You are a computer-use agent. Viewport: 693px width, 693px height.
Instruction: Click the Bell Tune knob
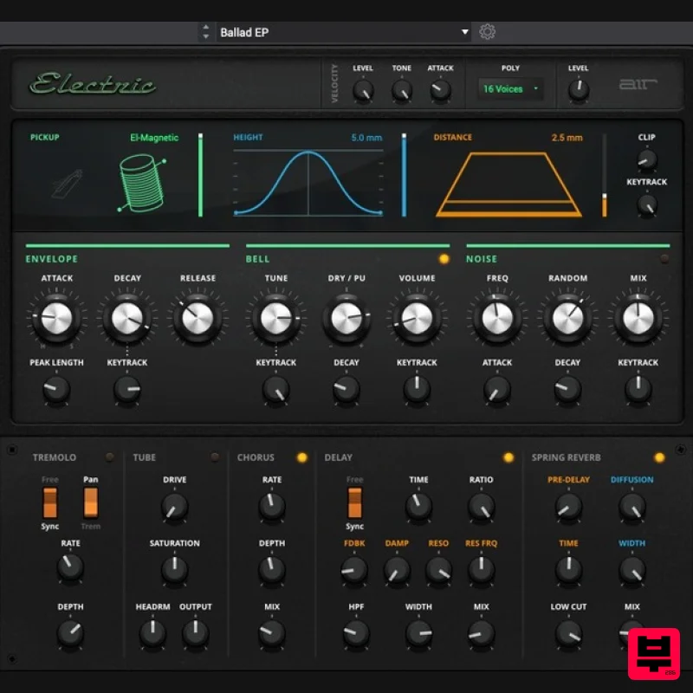[x=275, y=318]
